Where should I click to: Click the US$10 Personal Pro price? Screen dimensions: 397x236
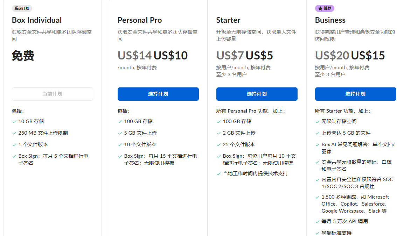[x=170, y=55]
